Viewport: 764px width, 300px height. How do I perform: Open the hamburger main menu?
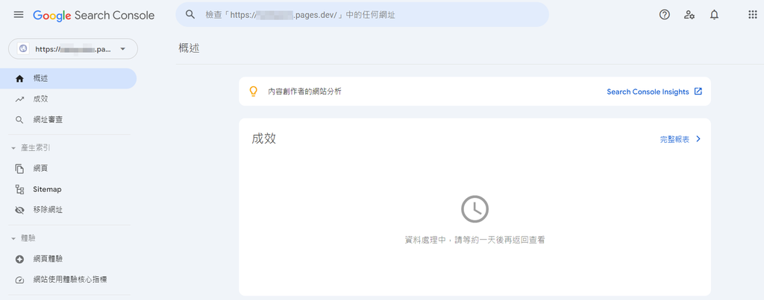tap(19, 15)
